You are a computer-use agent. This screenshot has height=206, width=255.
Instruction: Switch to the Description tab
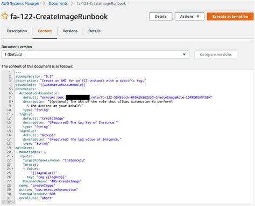pos(17,31)
